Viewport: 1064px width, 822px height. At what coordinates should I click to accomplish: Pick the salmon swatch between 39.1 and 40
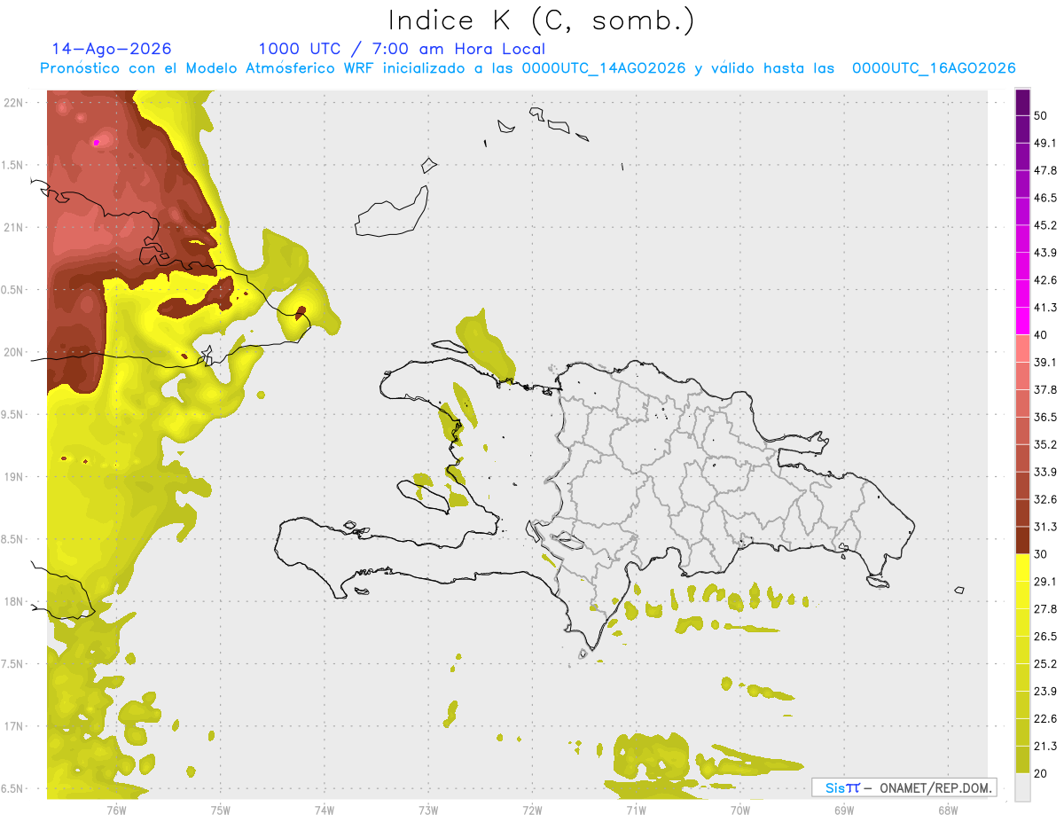point(1022,348)
